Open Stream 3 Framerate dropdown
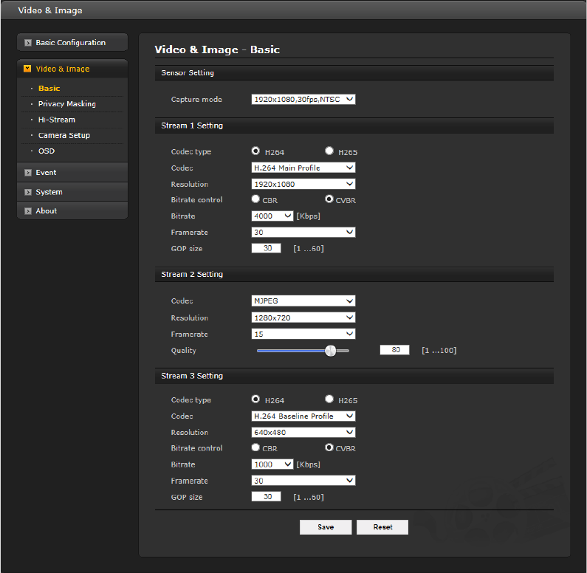Viewport: 587px width, 573px height. 303,481
